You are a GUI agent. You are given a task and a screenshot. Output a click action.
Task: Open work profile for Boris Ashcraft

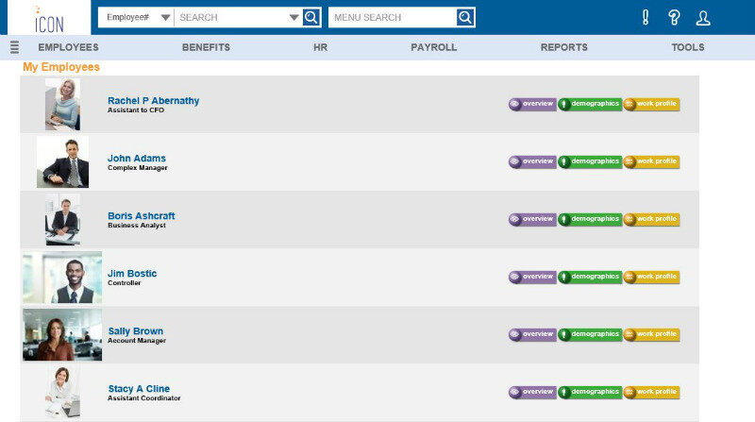pyautogui.click(x=651, y=219)
